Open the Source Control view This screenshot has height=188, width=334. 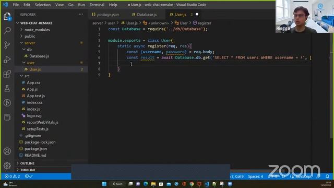(7, 45)
